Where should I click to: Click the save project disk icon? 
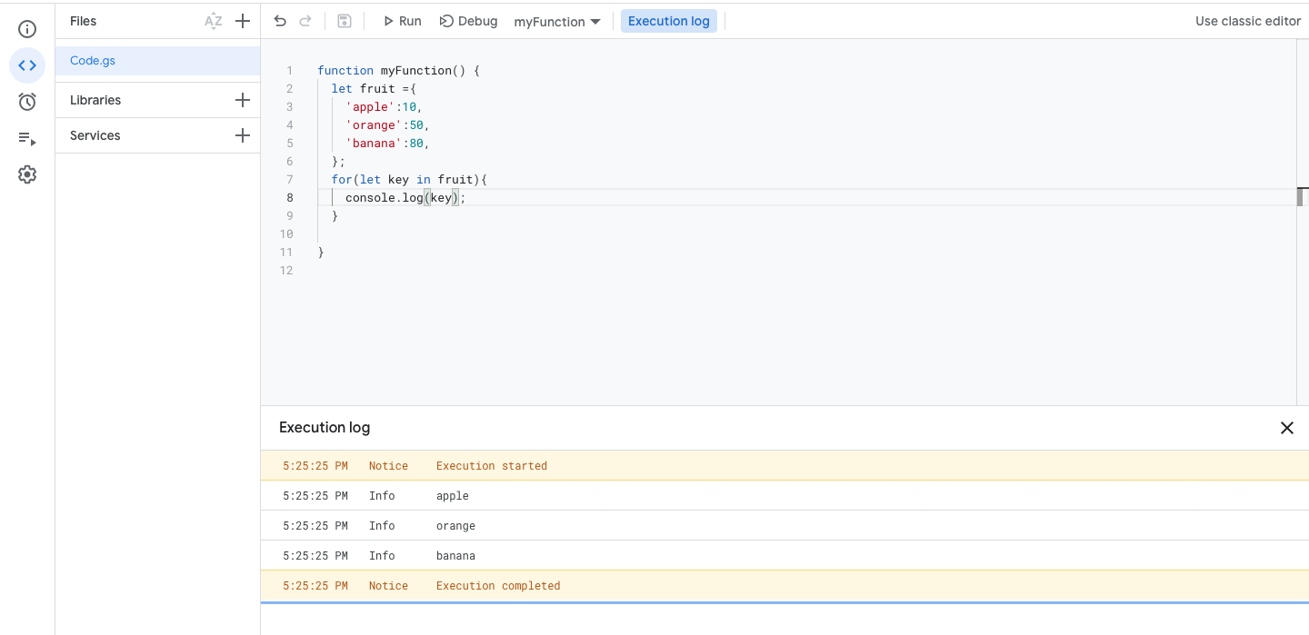344,21
